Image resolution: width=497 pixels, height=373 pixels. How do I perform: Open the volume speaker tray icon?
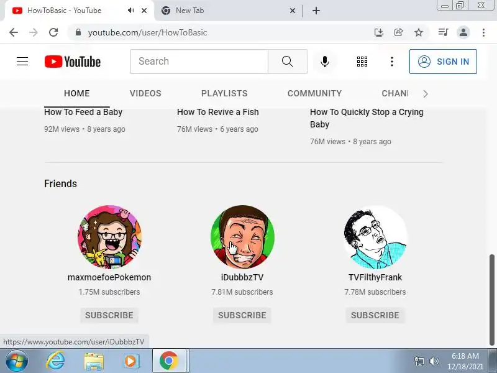click(434, 361)
